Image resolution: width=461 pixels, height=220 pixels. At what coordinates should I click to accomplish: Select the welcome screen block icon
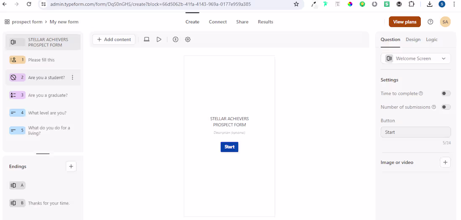pos(13,42)
